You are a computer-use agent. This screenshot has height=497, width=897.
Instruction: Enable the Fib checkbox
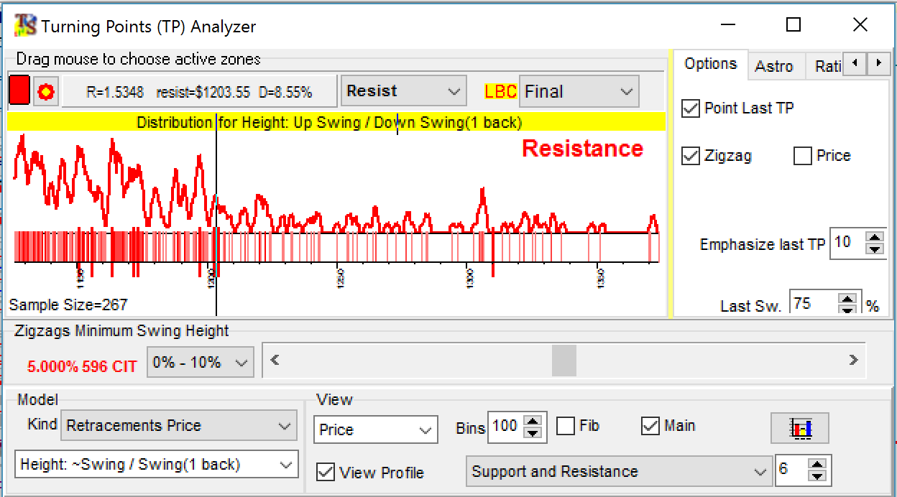click(x=566, y=426)
